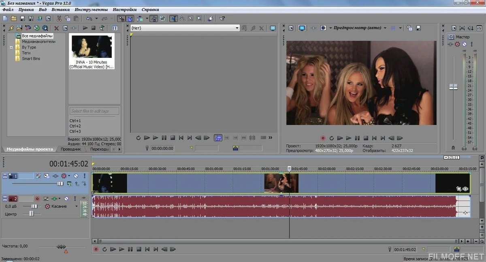Toggle Lock Envelopes to Events
Screen dimensions: 486x262
pyautogui.click(x=154, y=18)
